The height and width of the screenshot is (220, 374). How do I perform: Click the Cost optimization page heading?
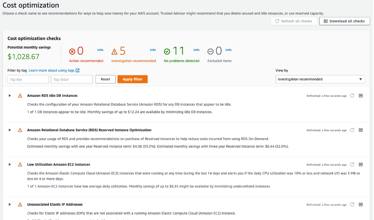pos(31,5)
